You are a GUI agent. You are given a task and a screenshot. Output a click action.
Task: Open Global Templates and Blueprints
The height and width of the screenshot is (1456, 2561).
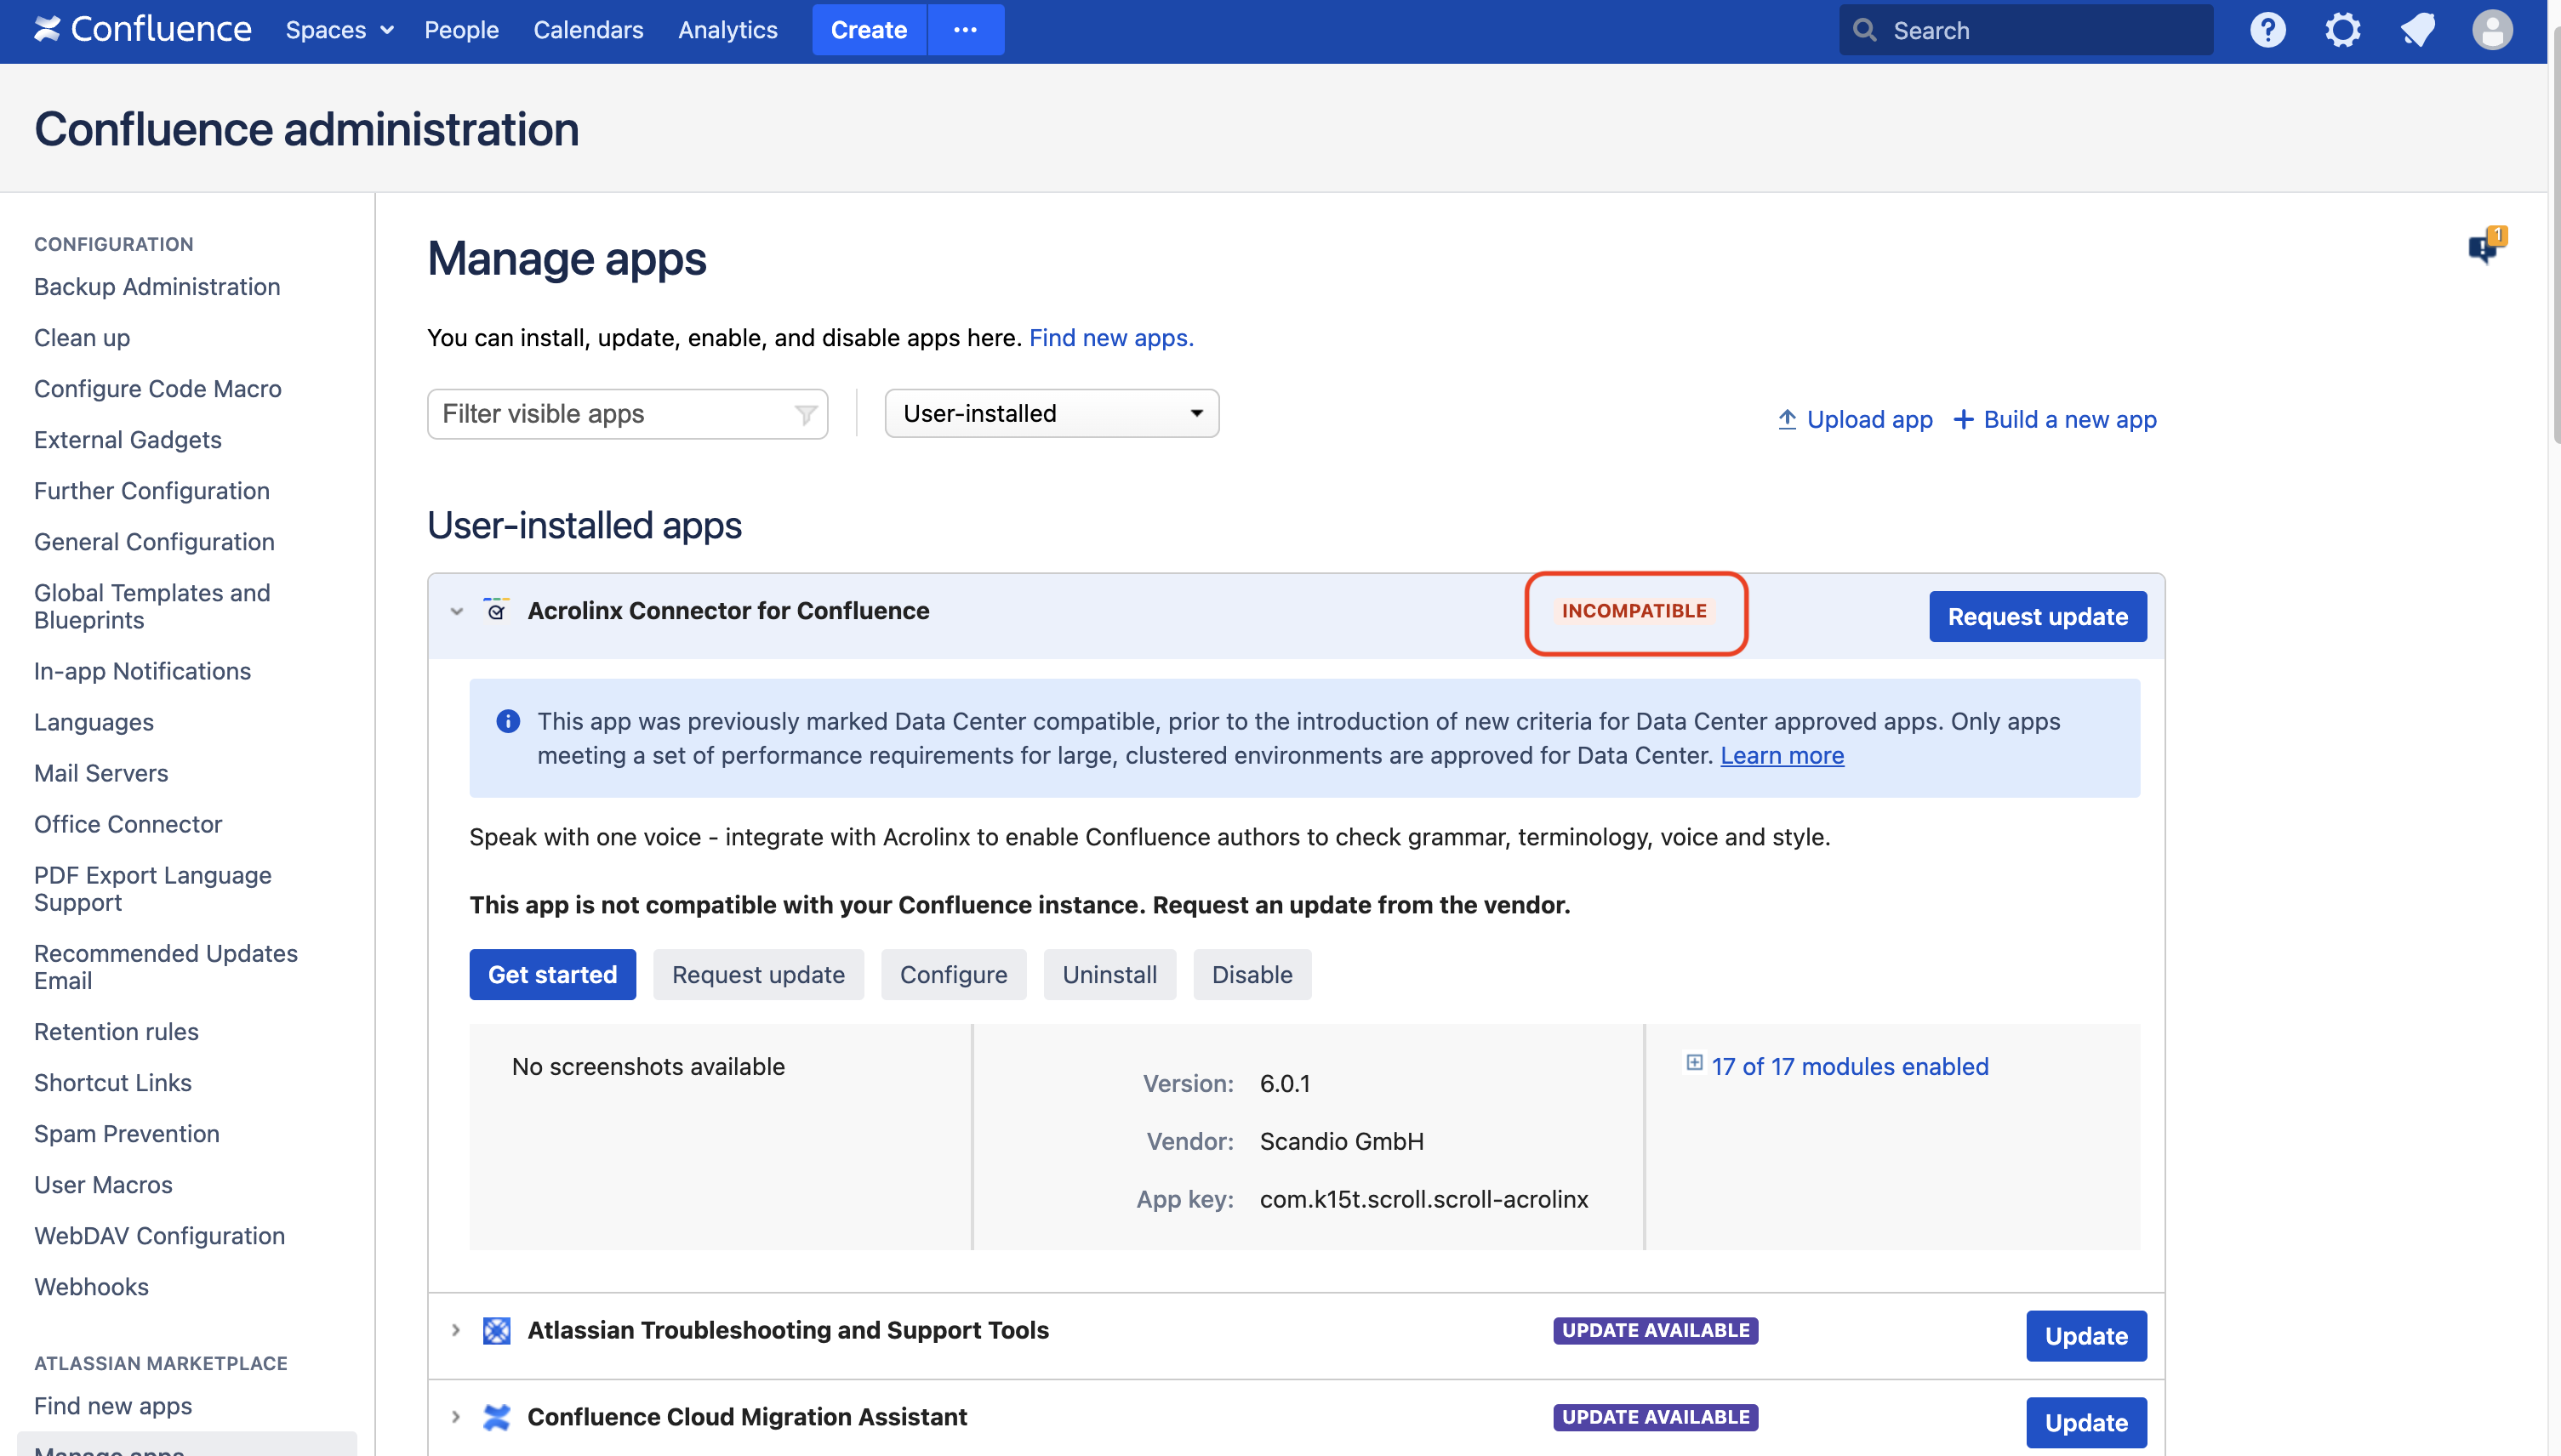click(x=152, y=606)
